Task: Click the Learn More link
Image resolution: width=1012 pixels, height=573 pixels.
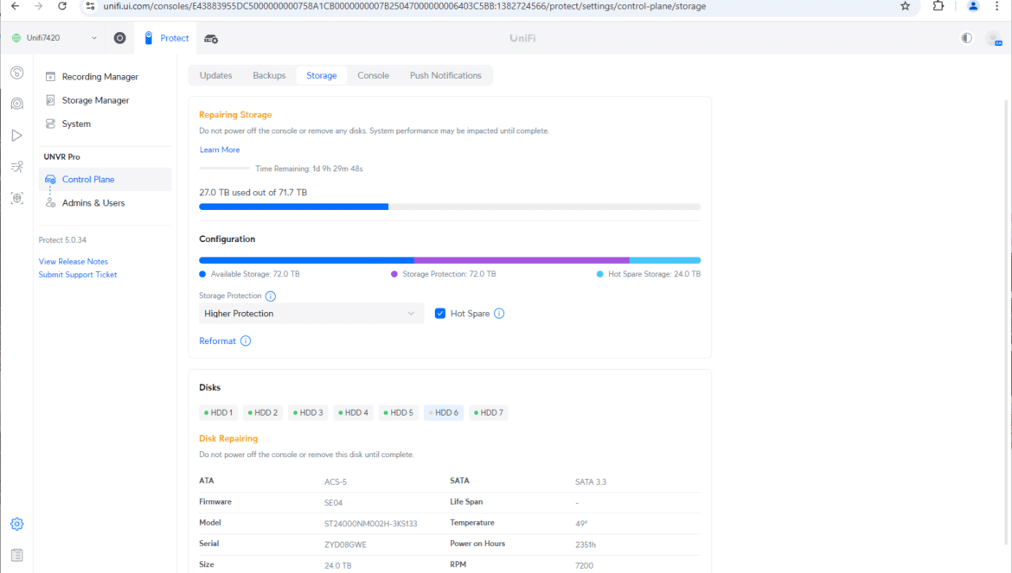Action: click(220, 150)
